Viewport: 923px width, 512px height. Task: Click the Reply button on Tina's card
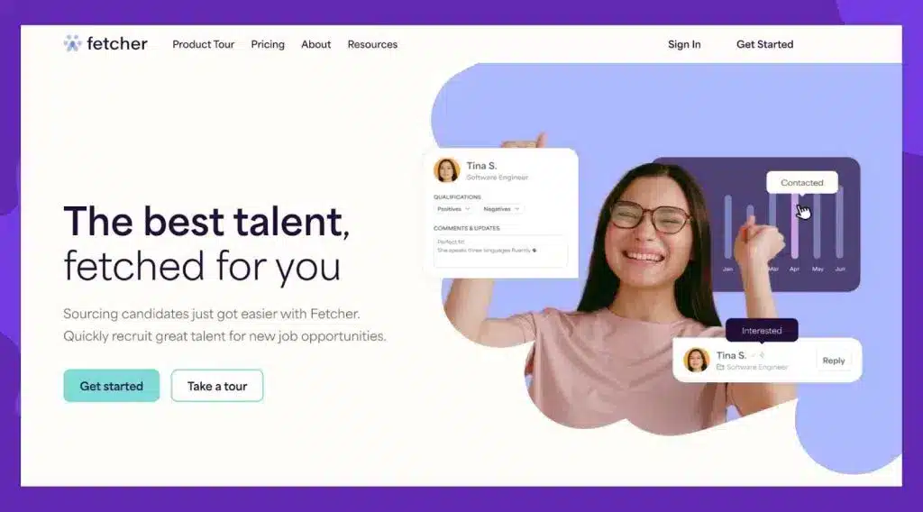[834, 361]
